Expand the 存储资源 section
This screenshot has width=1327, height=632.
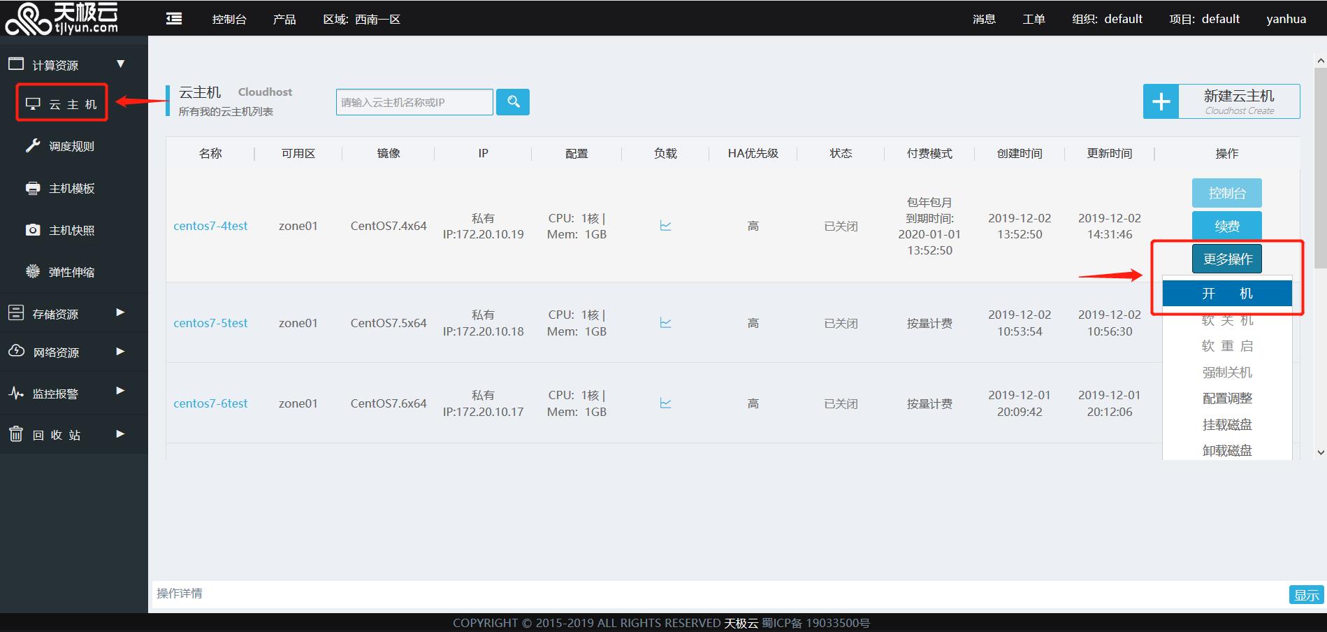pyautogui.click(x=56, y=314)
